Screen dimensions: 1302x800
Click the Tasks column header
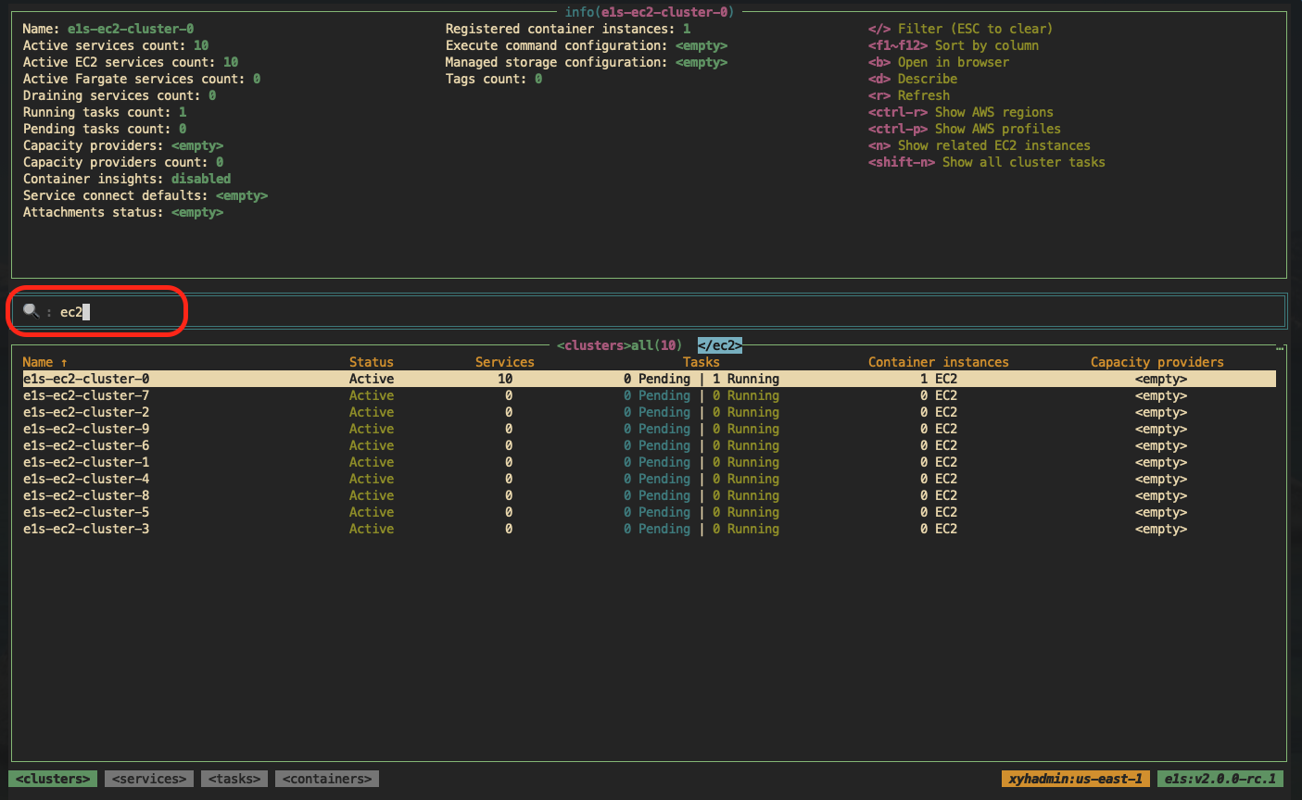click(x=702, y=362)
